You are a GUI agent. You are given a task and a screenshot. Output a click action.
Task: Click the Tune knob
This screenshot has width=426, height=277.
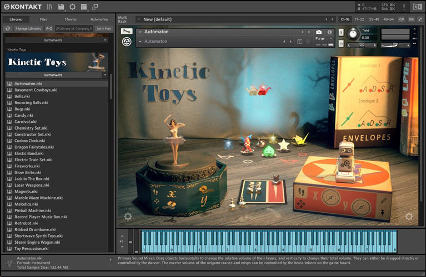353,34
